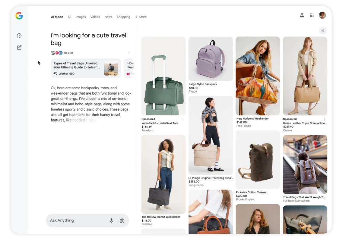View the Longchamp Le Pliage photo
362x241 pixels.
point(211,135)
